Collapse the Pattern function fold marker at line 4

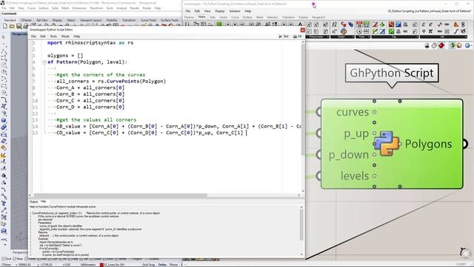click(44, 62)
